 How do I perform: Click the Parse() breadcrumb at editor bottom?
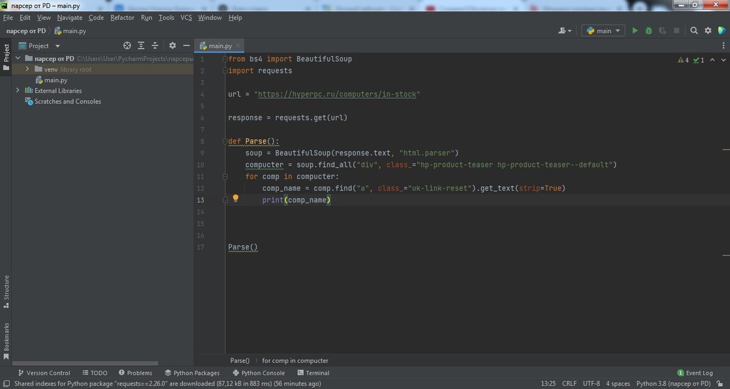[240, 360]
